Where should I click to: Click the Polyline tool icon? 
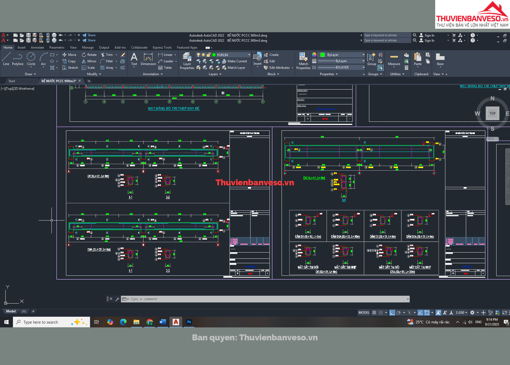18,59
